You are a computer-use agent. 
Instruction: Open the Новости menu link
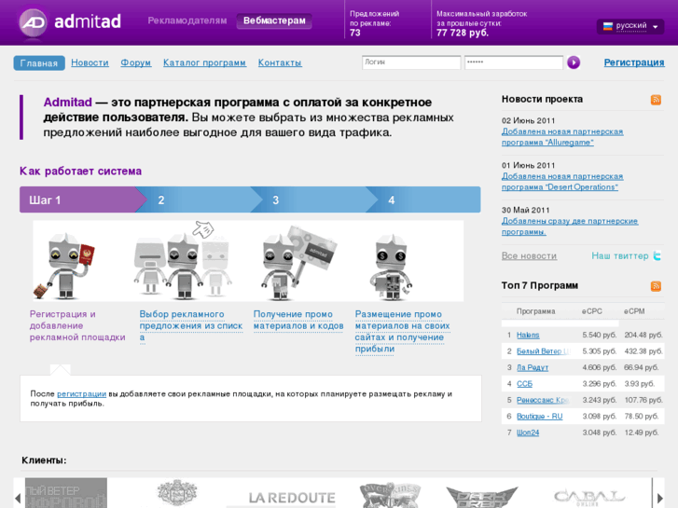[90, 62]
